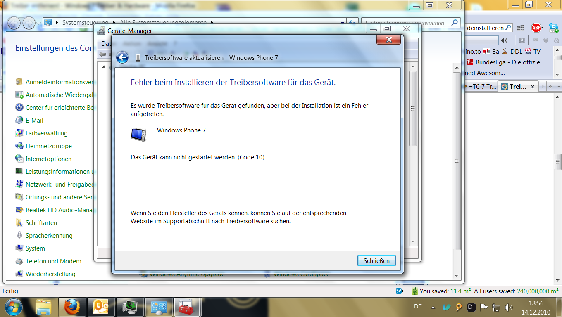The width and height of the screenshot is (562, 317).
Task: Click the speaker icon in Firefox toolbar
Action: (504, 40)
